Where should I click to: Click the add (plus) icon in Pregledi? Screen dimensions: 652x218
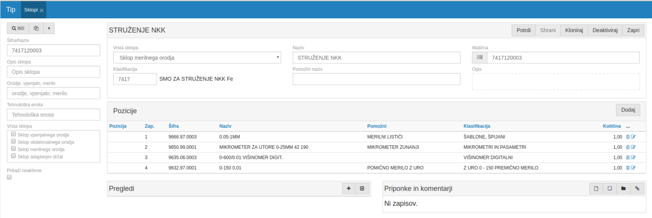pos(349,188)
